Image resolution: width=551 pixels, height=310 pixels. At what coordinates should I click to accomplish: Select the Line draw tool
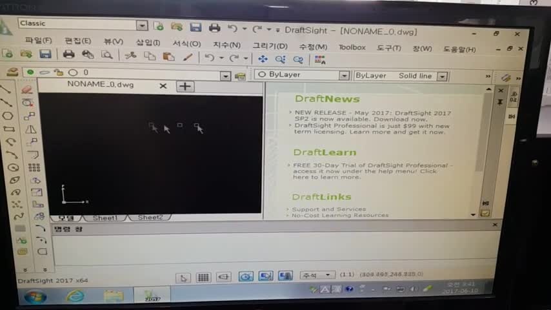[6, 89]
